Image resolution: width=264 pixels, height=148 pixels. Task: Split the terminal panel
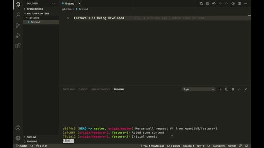226,89
